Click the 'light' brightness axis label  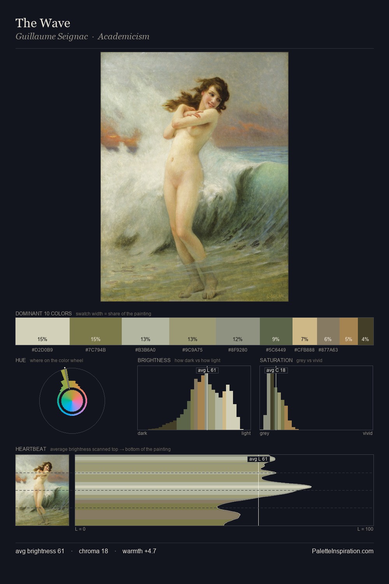246,433
